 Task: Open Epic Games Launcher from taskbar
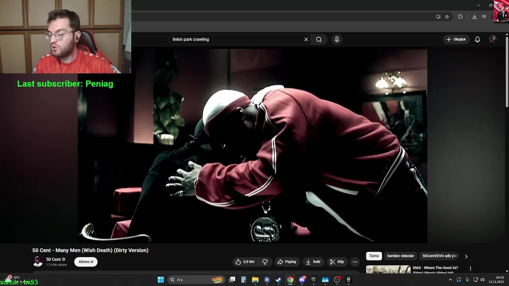[x=313, y=280]
